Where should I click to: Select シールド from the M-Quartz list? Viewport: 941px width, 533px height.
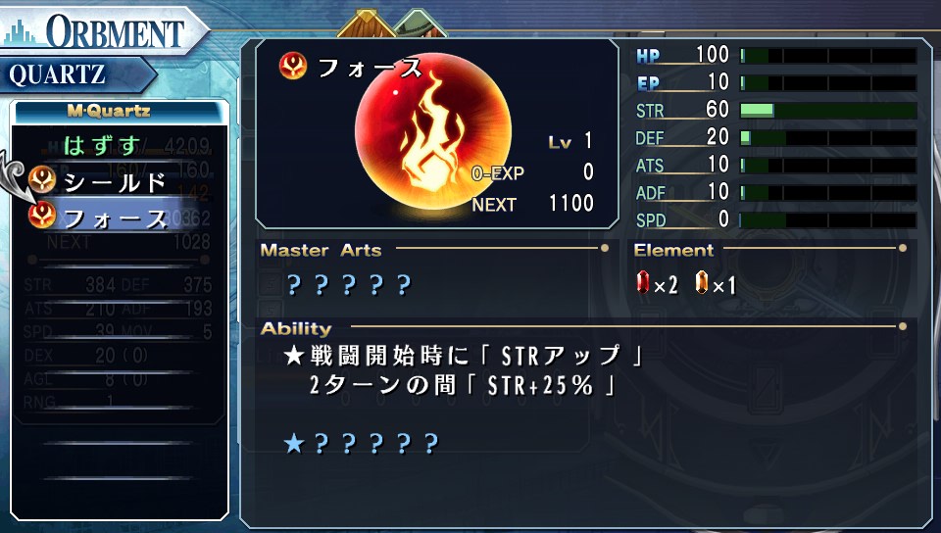coord(115,182)
